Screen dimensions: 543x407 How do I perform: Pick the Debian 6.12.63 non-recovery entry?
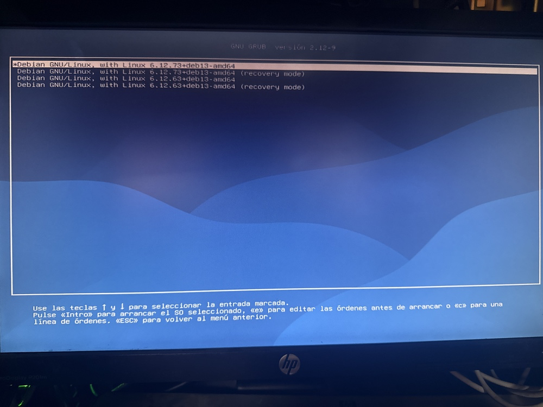pos(126,79)
